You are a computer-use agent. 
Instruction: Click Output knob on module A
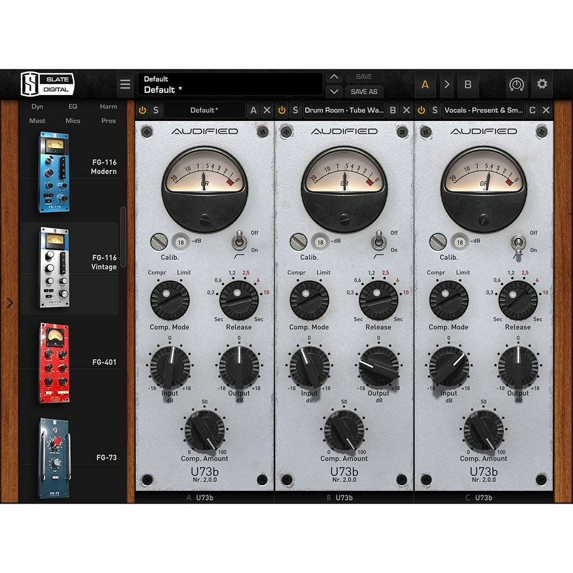[239, 366]
